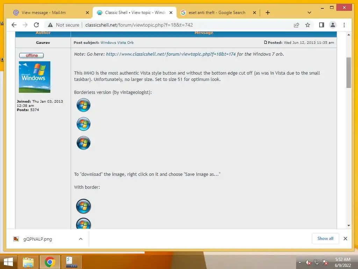
Task: Click the scrollbar down arrow
Action: click(x=349, y=226)
